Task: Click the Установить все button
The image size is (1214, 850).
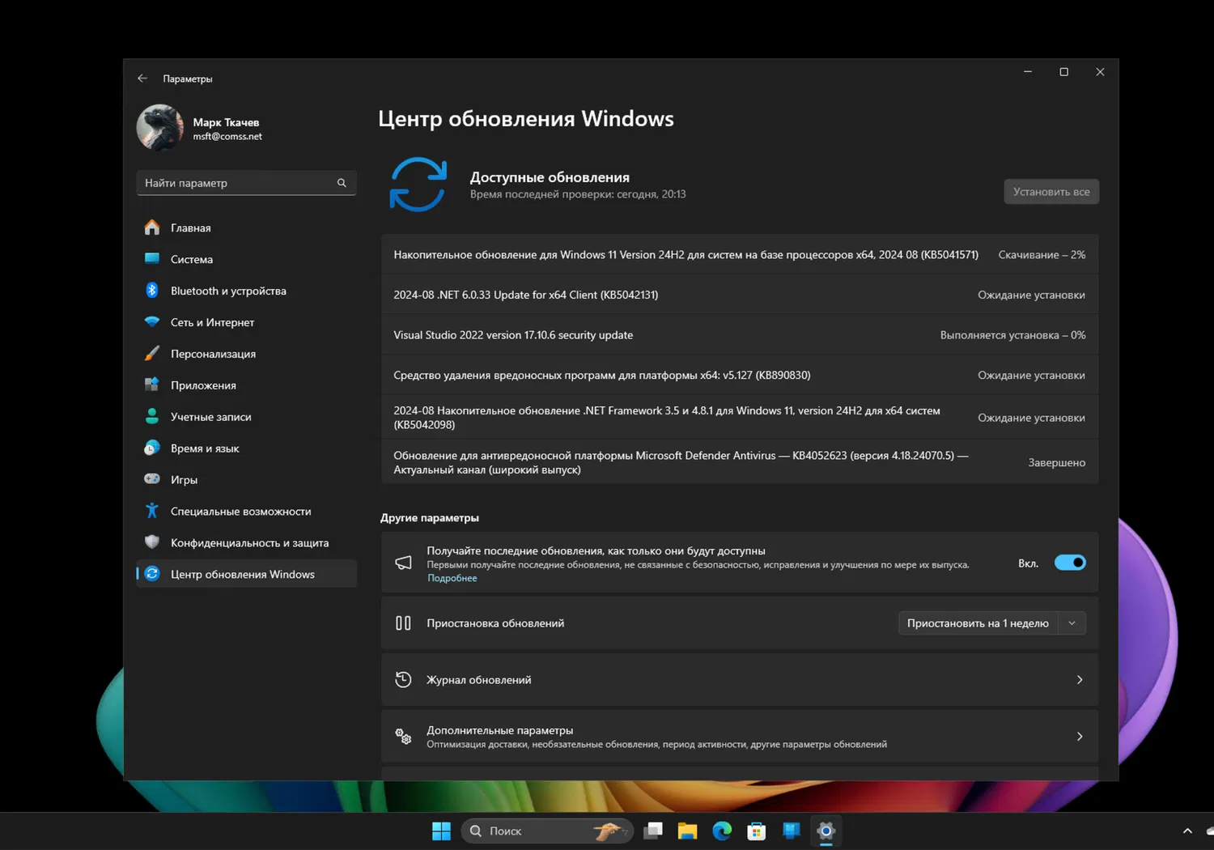Action: [1051, 192]
